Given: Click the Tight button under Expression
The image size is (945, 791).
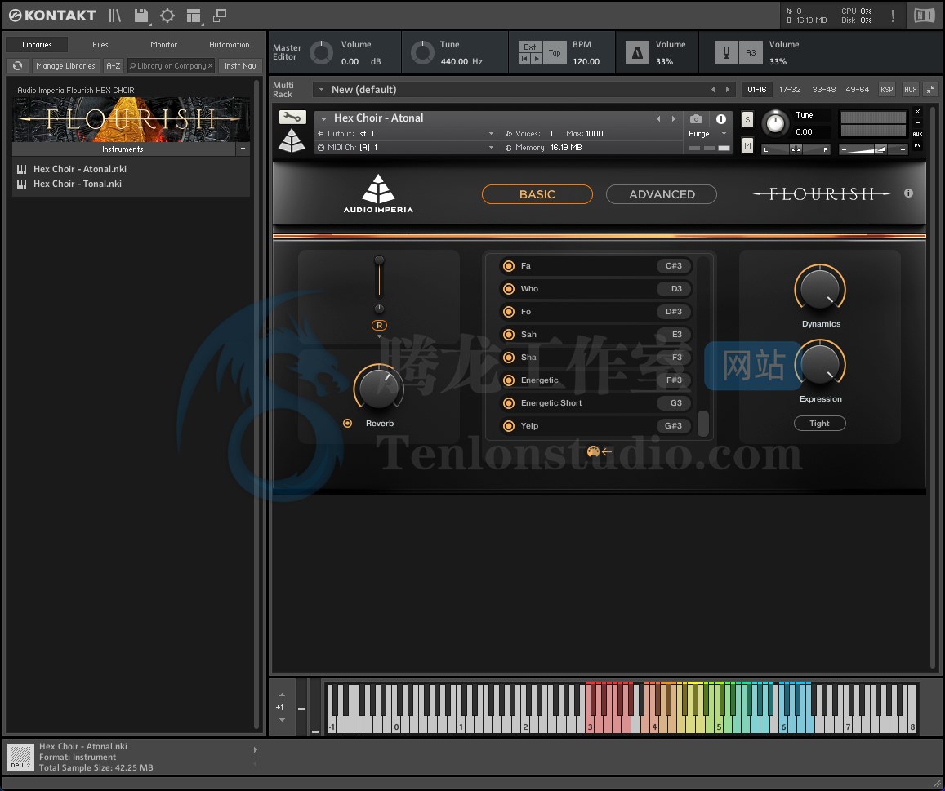Looking at the screenshot, I should [x=820, y=424].
